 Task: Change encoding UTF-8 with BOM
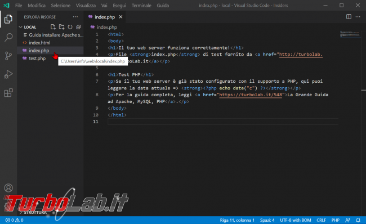tap(296, 220)
